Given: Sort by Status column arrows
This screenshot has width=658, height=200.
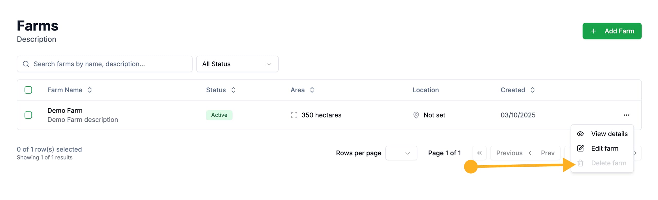Looking at the screenshot, I should pos(233,90).
